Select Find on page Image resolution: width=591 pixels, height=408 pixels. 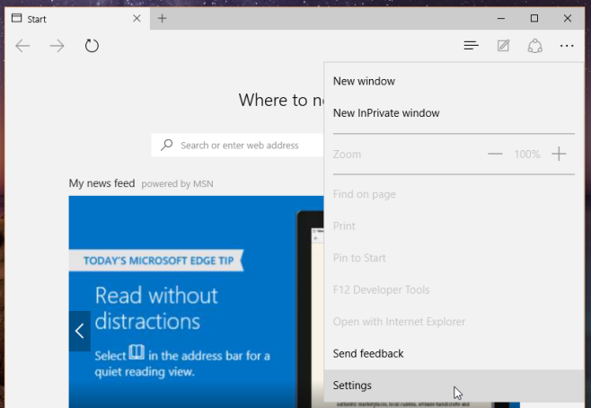454,194
